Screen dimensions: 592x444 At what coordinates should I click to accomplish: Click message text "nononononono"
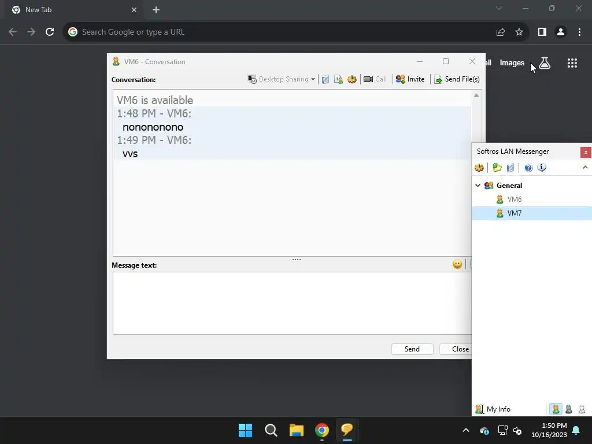tap(153, 127)
